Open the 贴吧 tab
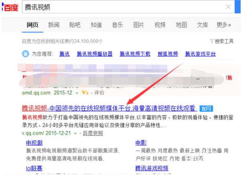 [x=75, y=25]
